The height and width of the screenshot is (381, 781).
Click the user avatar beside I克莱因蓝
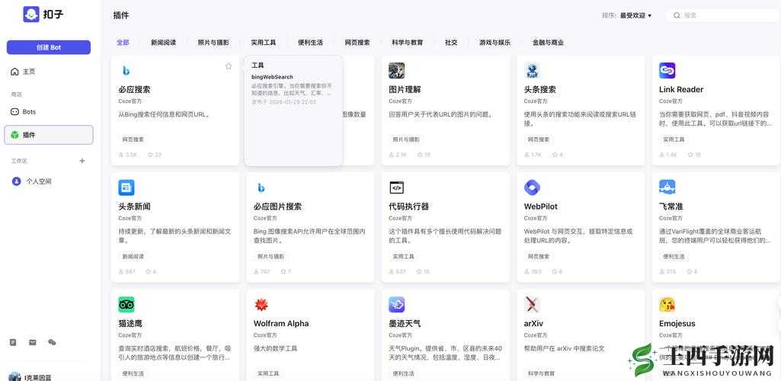14,376
